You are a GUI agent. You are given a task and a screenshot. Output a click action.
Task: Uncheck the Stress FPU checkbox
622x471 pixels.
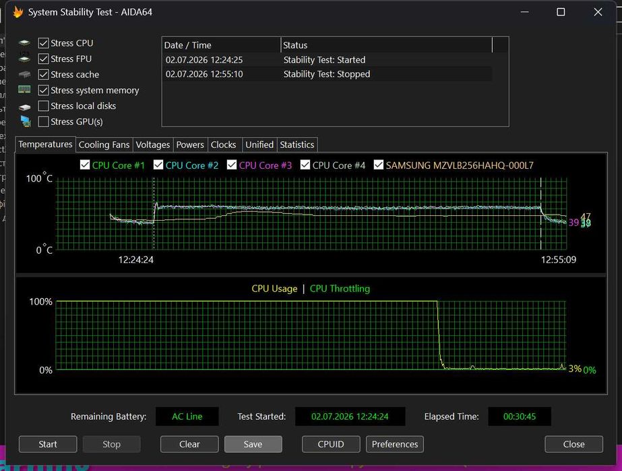(43, 59)
